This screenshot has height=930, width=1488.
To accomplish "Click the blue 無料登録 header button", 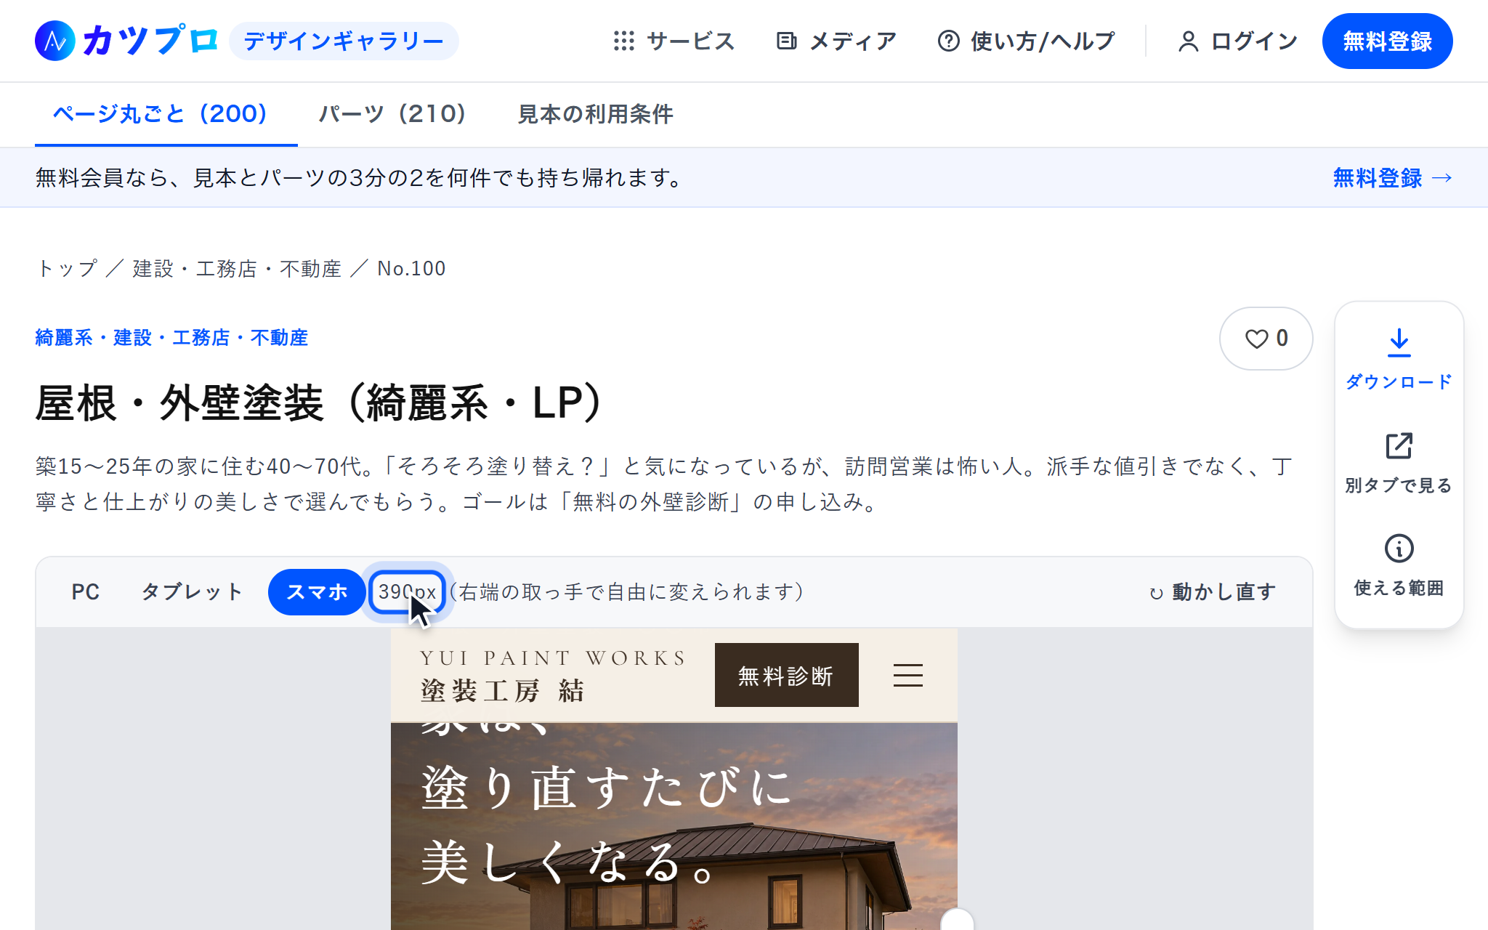I will pyautogui.click(x=1387, y=41).
